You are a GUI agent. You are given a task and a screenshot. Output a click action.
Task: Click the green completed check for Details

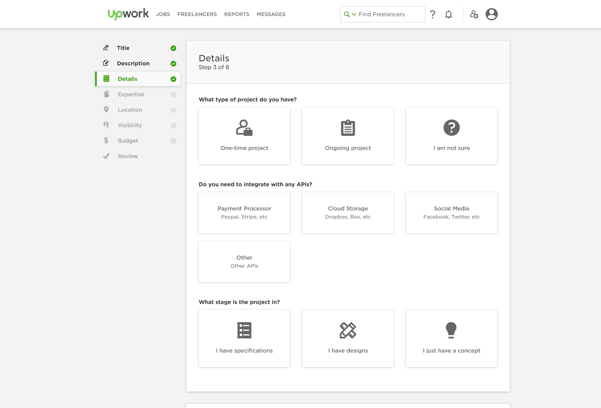point(173,79)
